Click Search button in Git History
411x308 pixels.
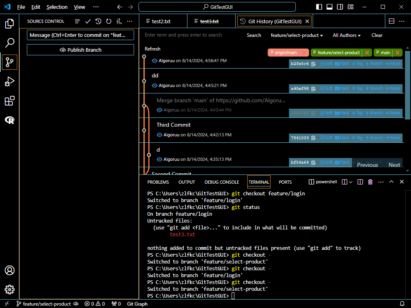click(254, 35)
